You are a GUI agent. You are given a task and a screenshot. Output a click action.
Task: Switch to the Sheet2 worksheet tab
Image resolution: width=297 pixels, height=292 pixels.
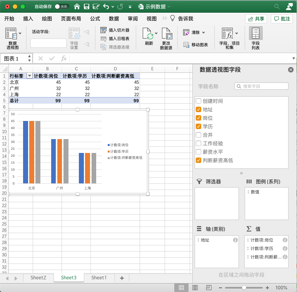pos(38,278)
